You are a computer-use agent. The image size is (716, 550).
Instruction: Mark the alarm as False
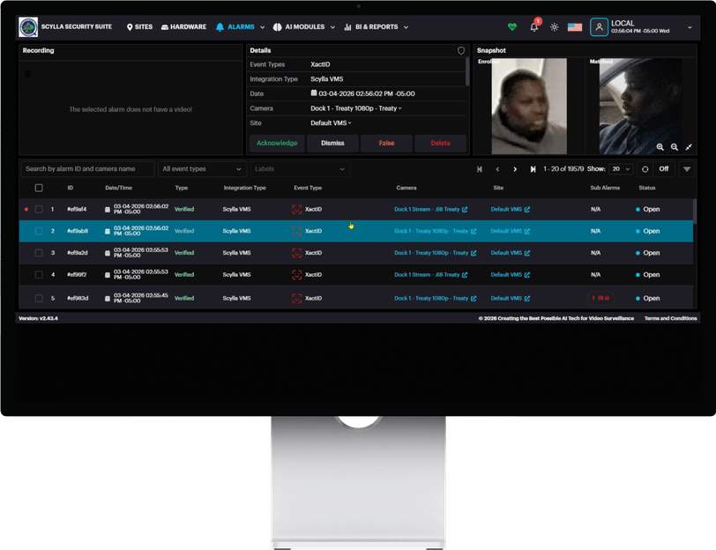pyautogui.click(x=386, y=143)
